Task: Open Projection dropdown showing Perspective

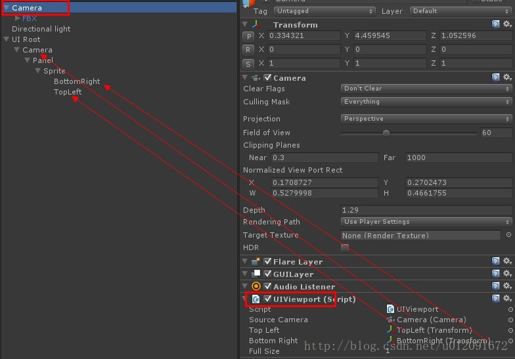Action: (426, 118)
